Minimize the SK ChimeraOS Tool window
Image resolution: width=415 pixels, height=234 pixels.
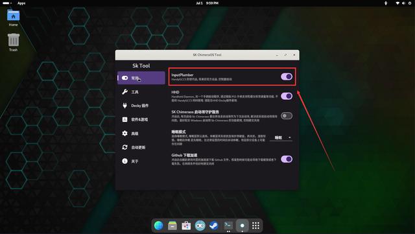point(277,55)
